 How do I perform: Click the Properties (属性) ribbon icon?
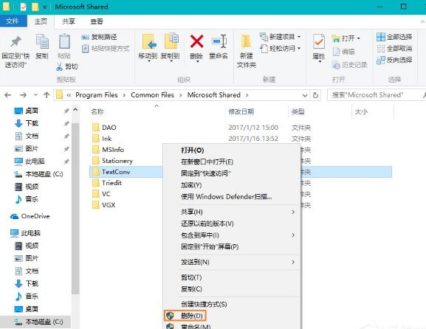pyautogui.click(x=319, y=41)
